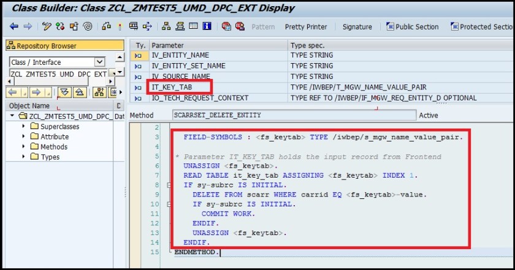Toggle fullscreen layout icon
This screenshot has height=270, width=515.
(x=193, y=26)
